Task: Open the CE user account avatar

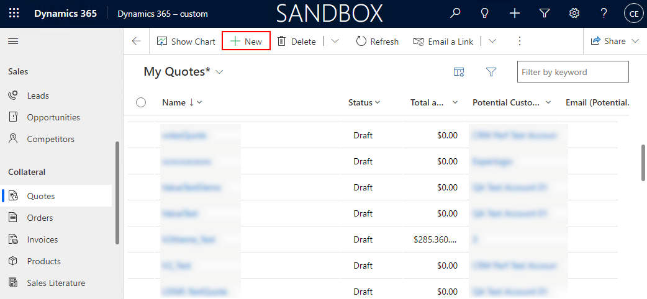Action: 634,14
